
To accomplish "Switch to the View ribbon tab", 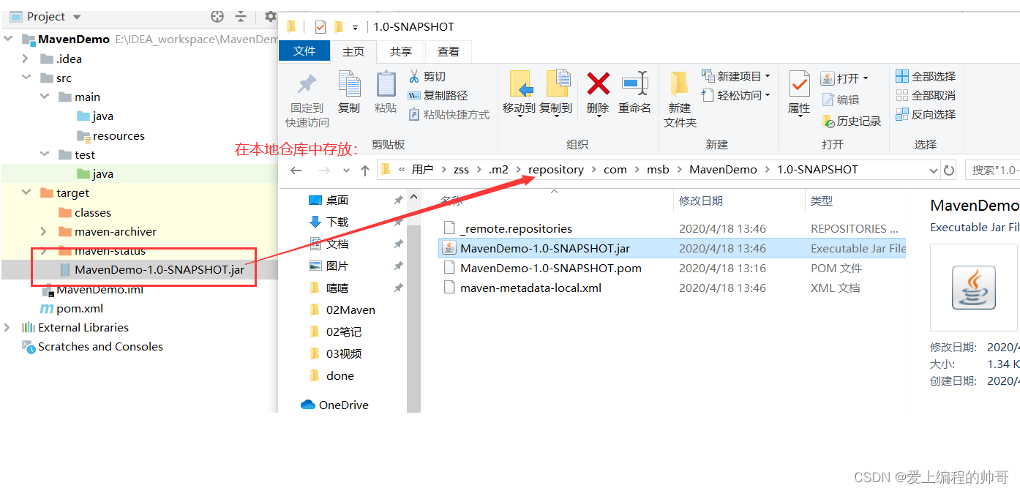I will coord(449,51).
